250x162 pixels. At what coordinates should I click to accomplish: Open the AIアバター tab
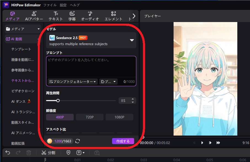[34, 16]
